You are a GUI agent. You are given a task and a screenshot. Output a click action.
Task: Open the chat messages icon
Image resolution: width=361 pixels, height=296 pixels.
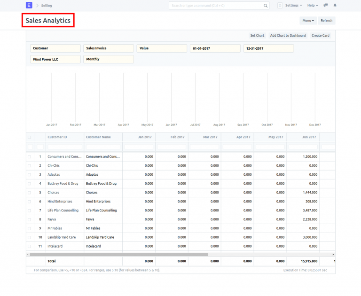coord(326,5)
